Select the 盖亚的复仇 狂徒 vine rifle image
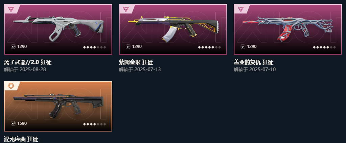346x143 pixels. coord(288,29)
